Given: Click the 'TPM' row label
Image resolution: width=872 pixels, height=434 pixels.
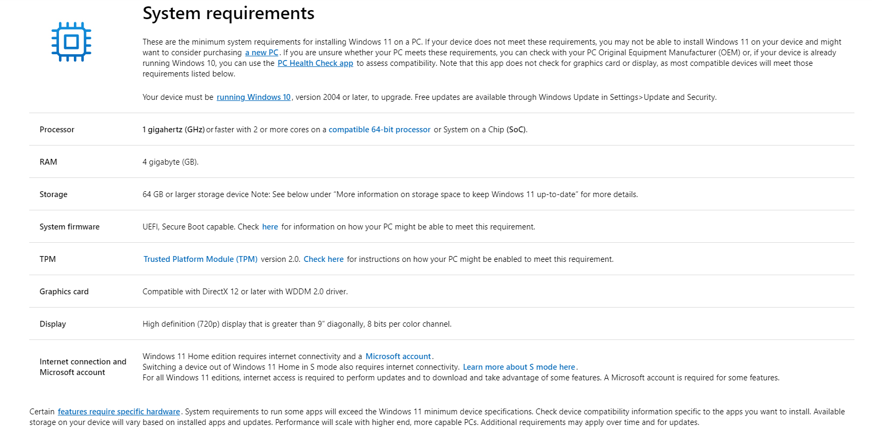Looking at the screenshot, I should coord(48,259).
